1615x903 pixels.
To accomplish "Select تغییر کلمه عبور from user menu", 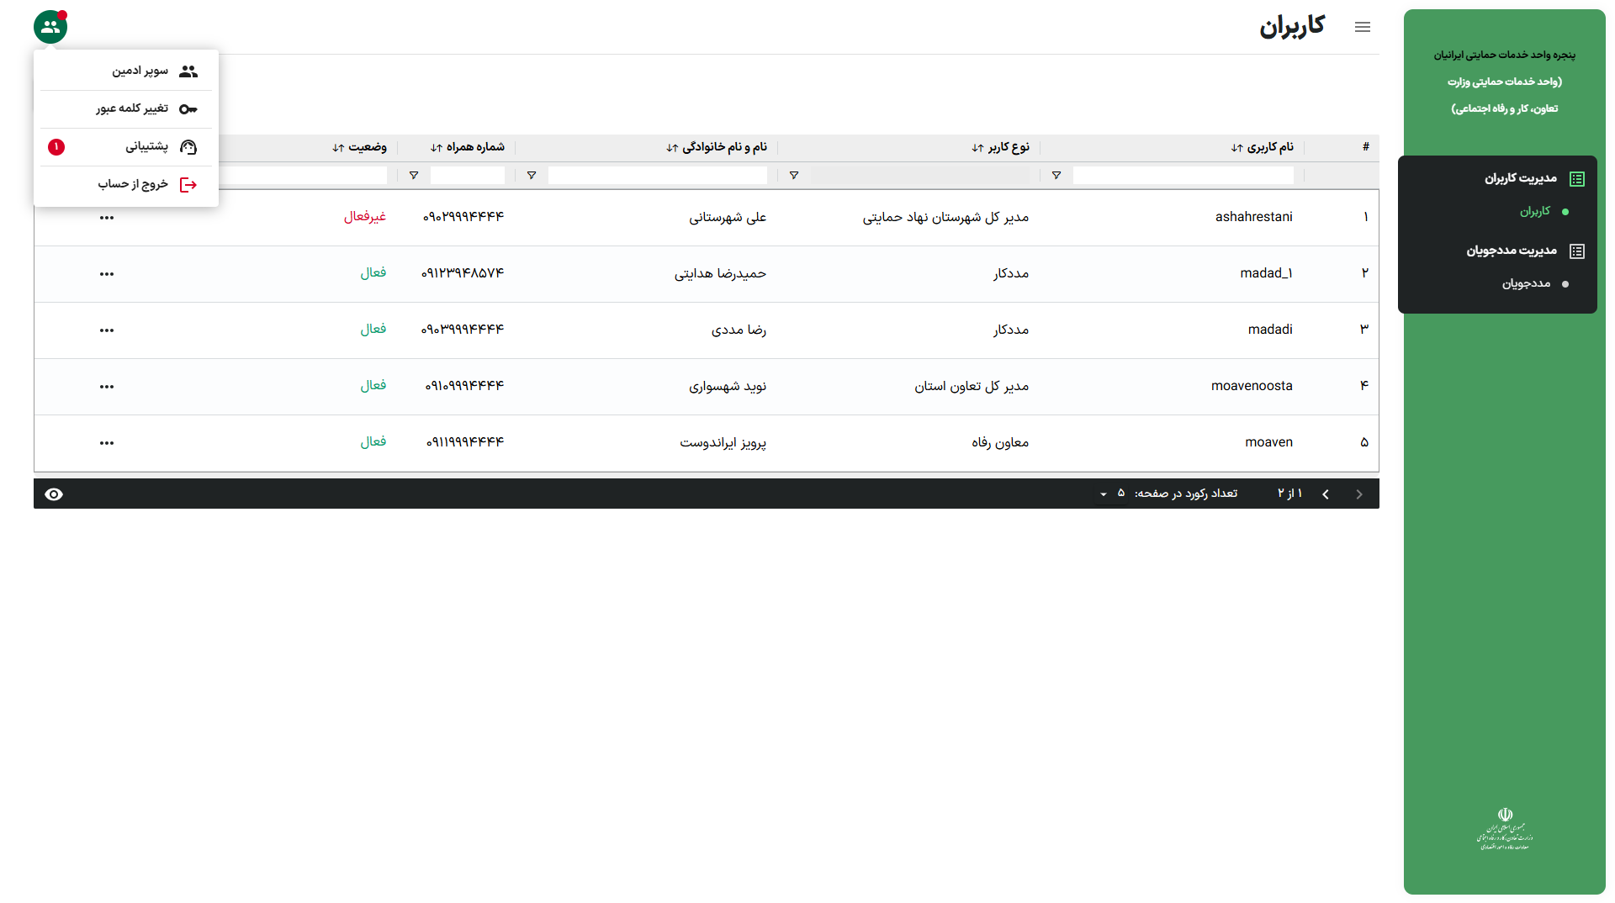I will tap(132, 108).
